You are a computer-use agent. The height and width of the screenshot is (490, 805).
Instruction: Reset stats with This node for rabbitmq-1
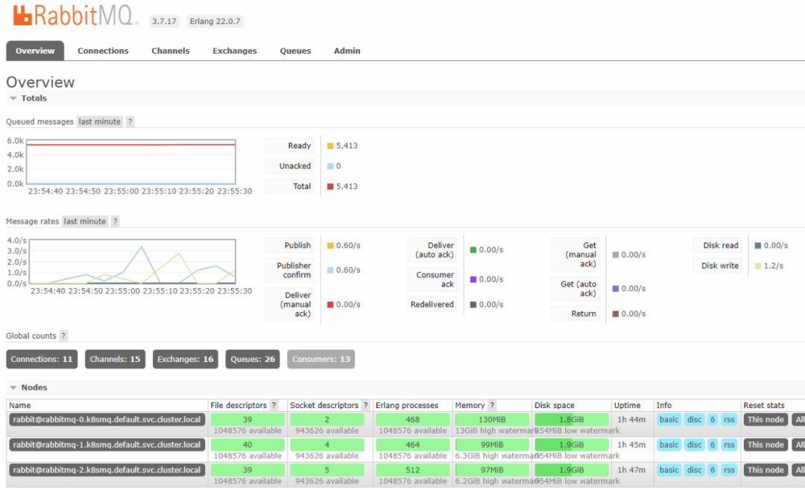765,445
